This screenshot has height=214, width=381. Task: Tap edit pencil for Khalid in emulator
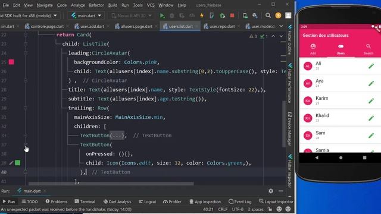click(x=371, y=118)
